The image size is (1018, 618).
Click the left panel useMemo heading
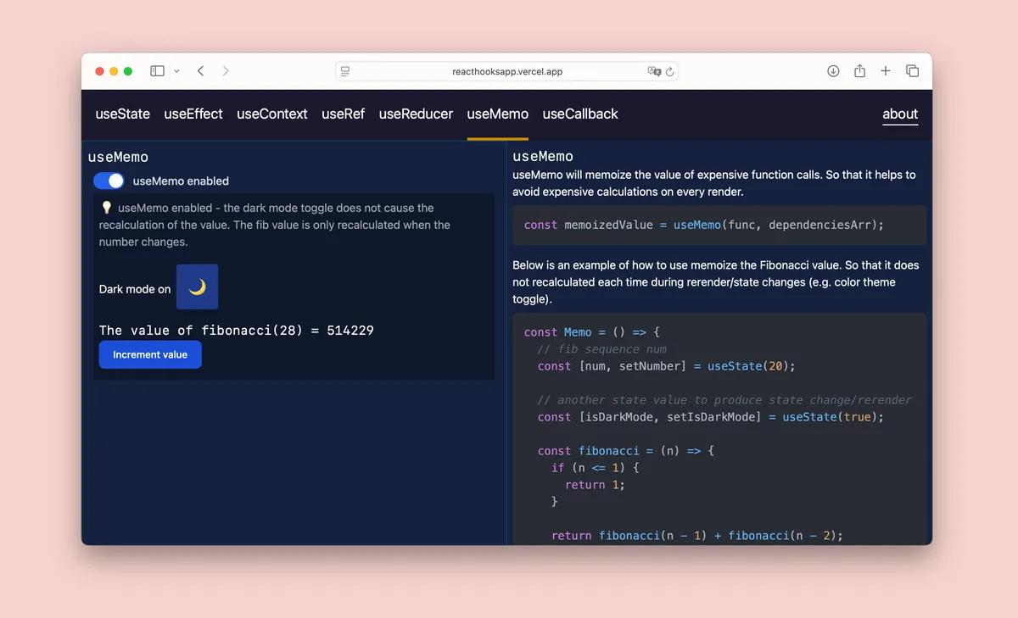(x=118, y=157)
